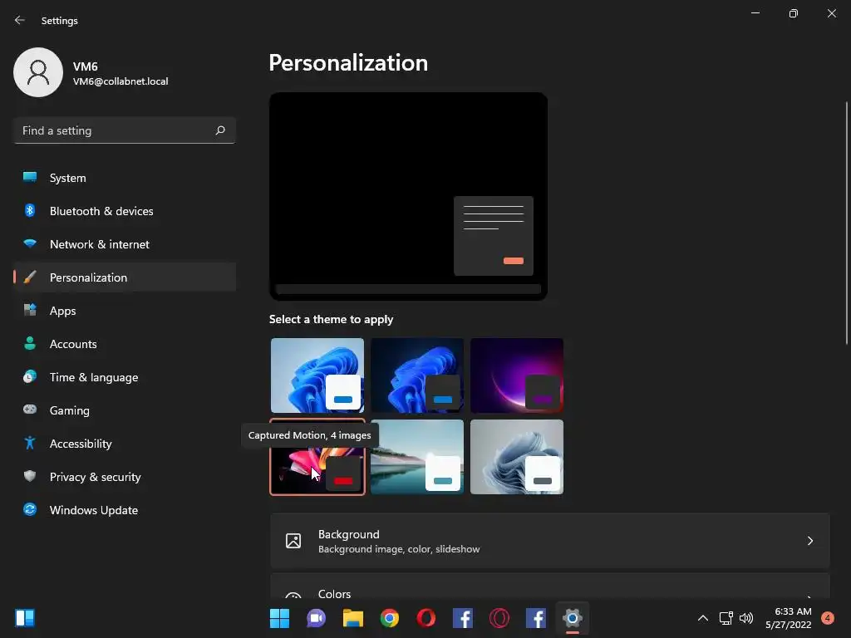The height and width of the screenshot is (638, 851).
Task: Click the Bluetooth icon in sidebar
Action: [30, 210]
